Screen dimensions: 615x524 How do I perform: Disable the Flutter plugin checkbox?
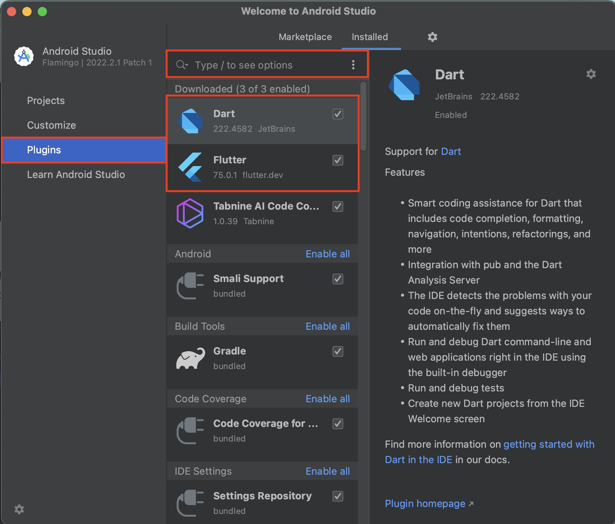338,160
